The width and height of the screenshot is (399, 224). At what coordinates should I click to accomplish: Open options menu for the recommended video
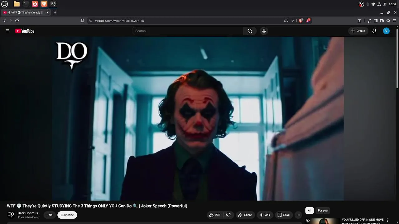click(x=387, y=220)
